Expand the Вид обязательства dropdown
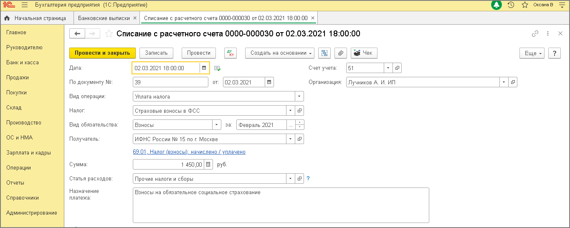This screenshot has width=570, height=228. click(217, 125)
